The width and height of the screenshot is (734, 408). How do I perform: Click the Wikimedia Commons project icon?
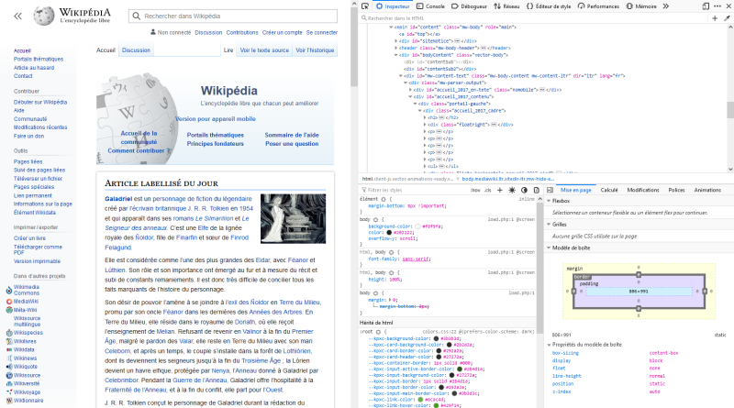coord(9,290)
